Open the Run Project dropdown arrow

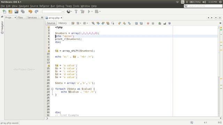[92, 11]
